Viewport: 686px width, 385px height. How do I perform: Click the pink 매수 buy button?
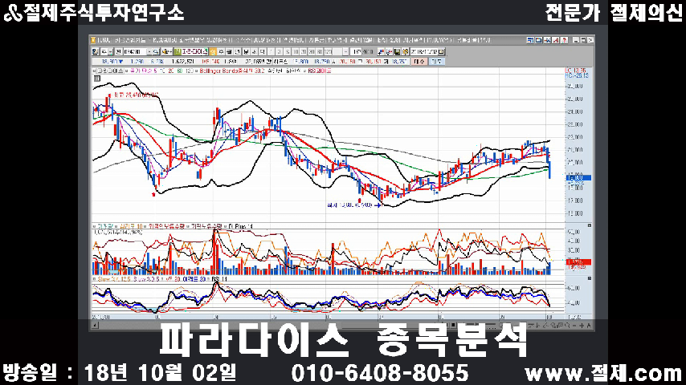pyautogui.click(x=419, y=62)
